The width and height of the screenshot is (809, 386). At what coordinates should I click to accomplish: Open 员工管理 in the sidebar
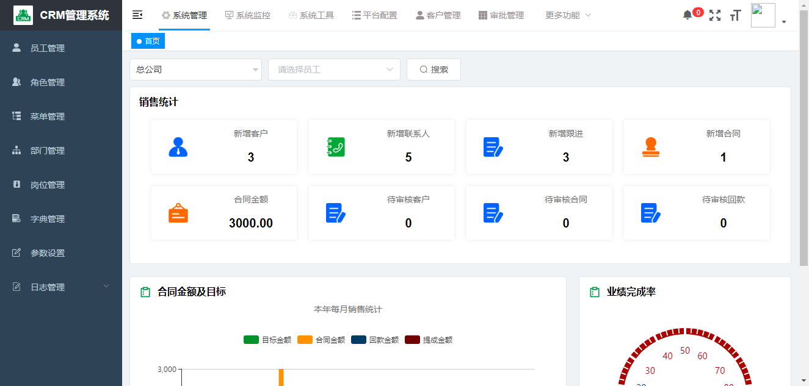point(61,48)
